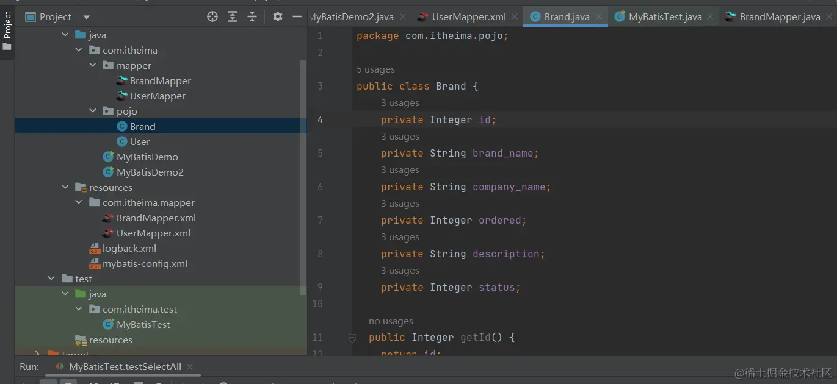Collapse the test folder node

coord(52,279)
